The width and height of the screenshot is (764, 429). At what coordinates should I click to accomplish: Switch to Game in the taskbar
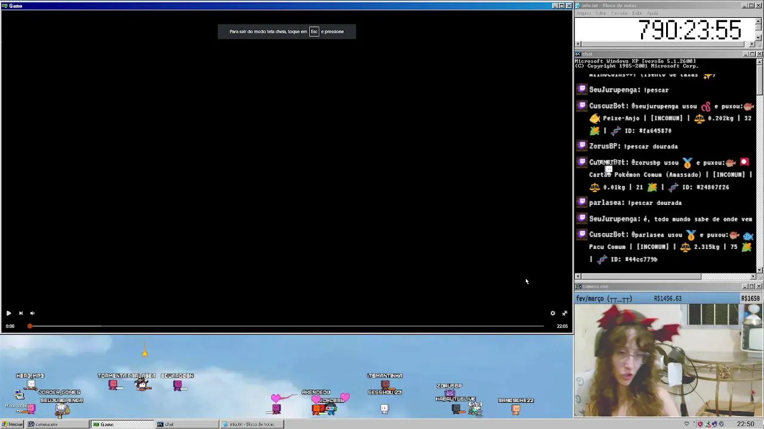[x=122, y=424]
